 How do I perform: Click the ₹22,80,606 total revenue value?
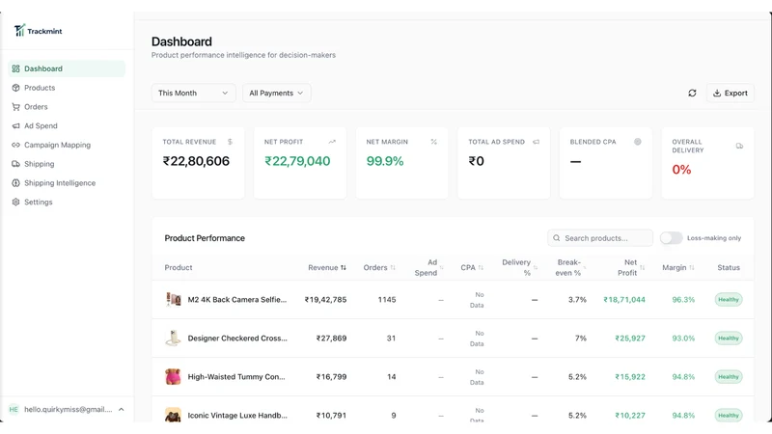pyautogui.click(x=196, y=161)
